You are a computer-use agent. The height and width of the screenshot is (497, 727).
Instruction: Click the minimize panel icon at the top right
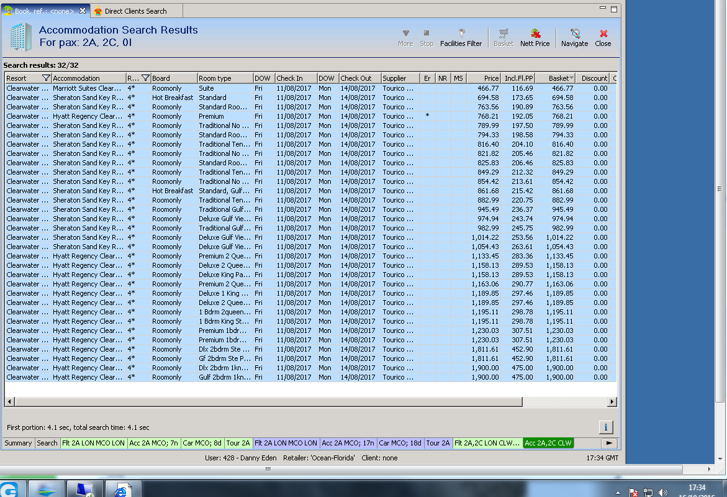pos(603,8)
